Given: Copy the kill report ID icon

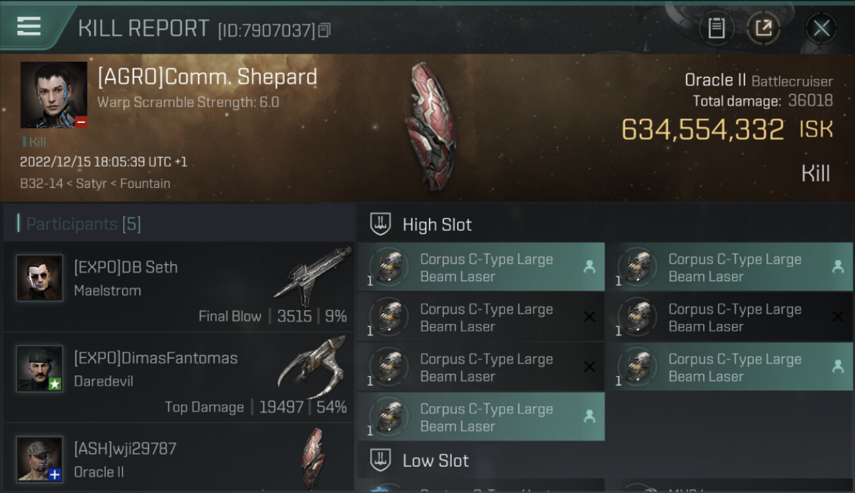Looking at the screenshot, I should [324, 30].
